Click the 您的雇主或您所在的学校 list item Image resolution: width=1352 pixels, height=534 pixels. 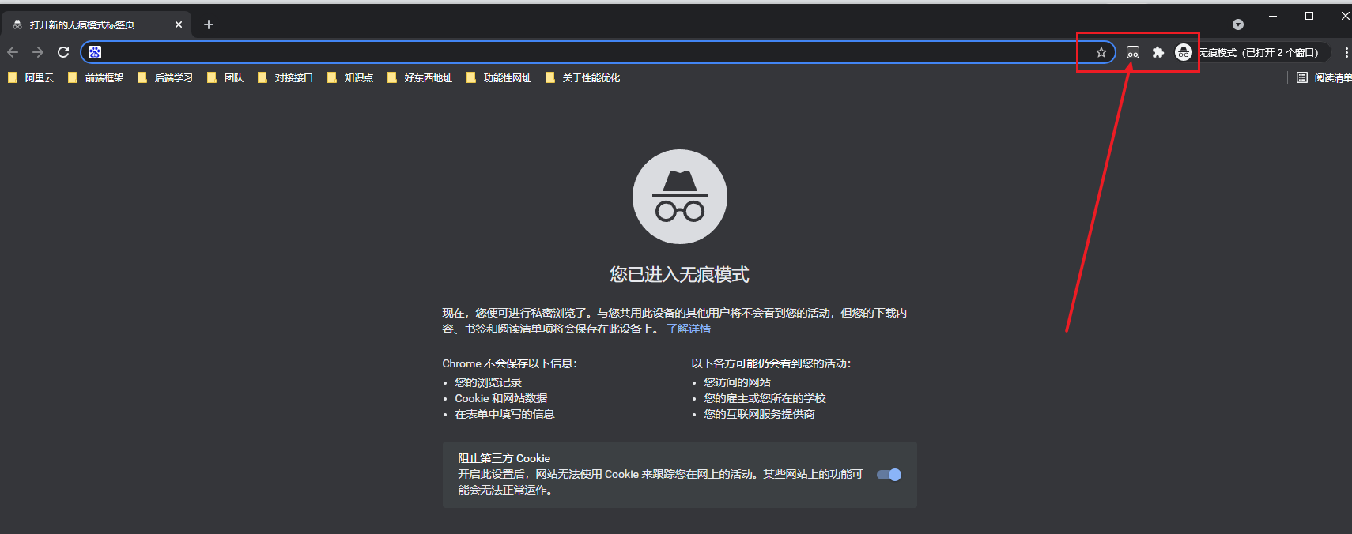[765, 398]
